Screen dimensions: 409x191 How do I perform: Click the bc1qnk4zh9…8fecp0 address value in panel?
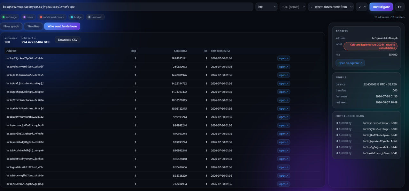(x=385, y=38)
